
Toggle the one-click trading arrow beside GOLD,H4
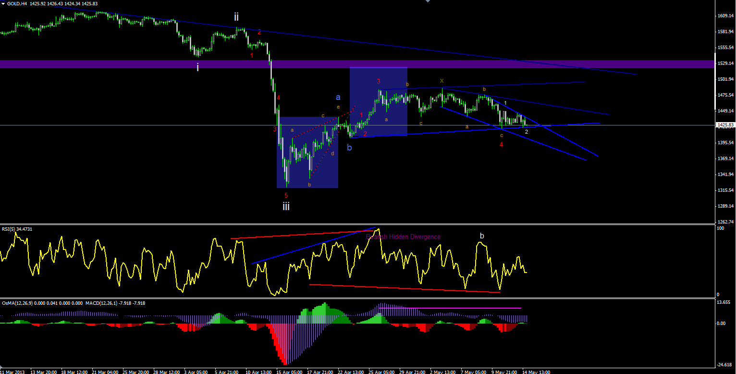pyautogui.click(x=3, y=3)
